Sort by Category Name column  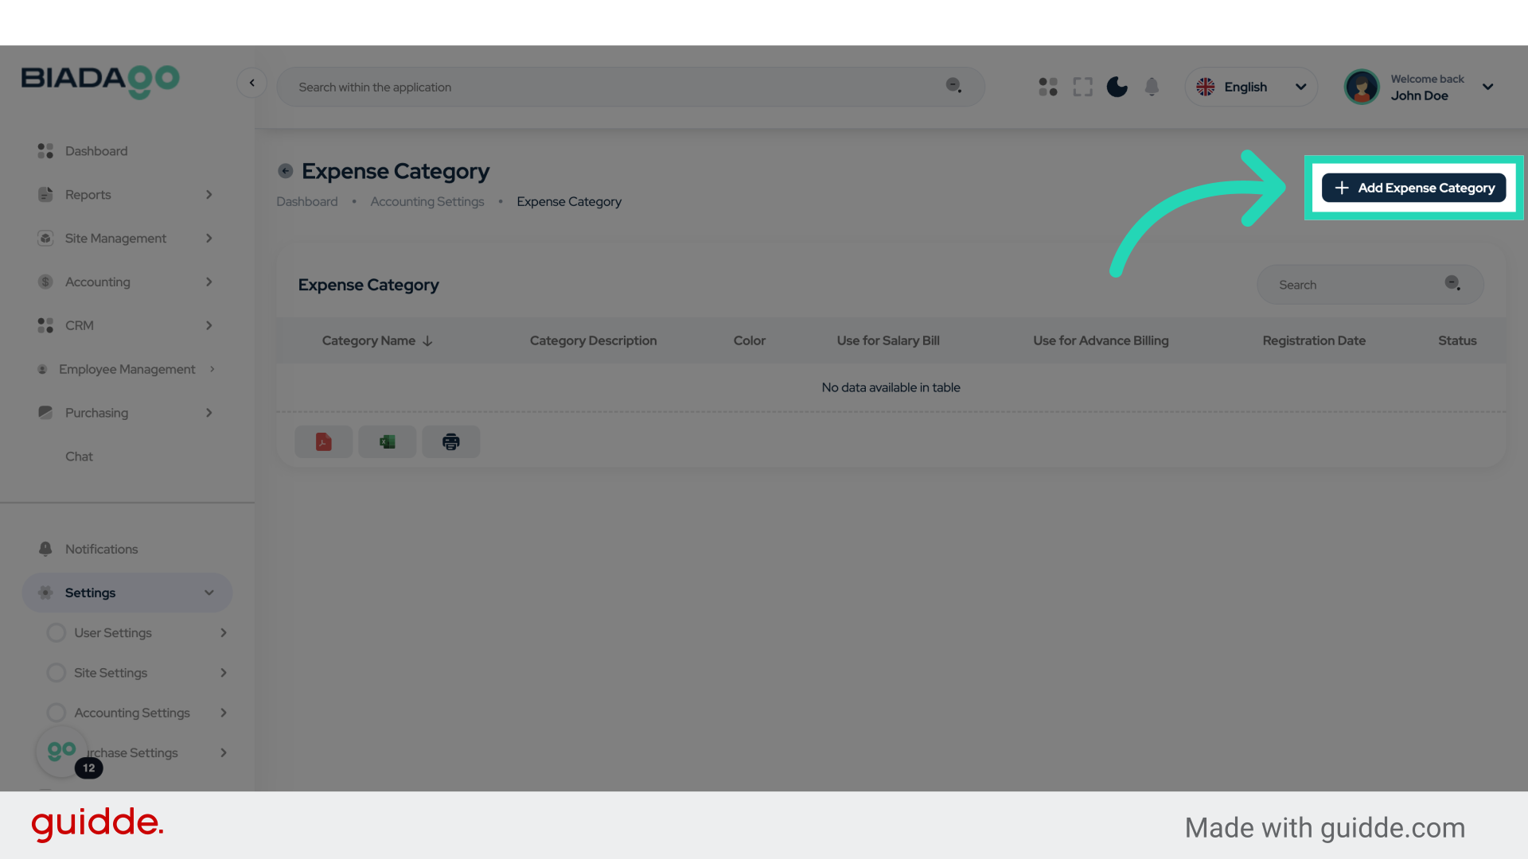376,340
